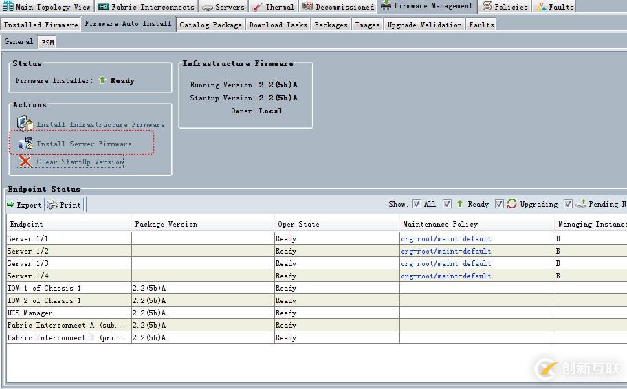Sort by the Maintenance Policy column header
Screen dimensions: 627x389
(x=477, y=224)
